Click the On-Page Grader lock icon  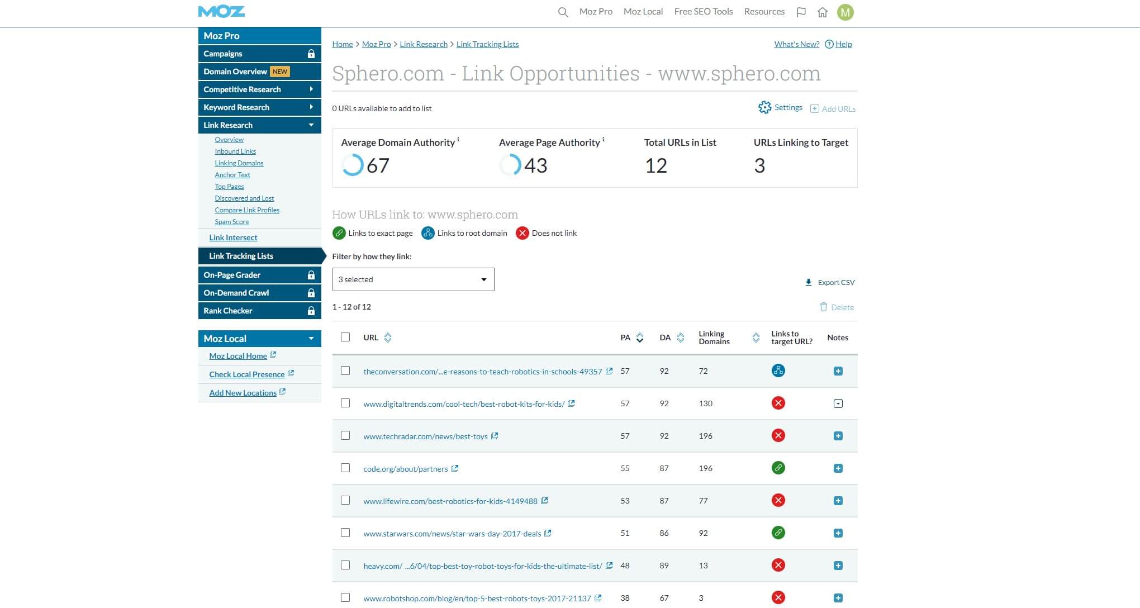[311, 275]
